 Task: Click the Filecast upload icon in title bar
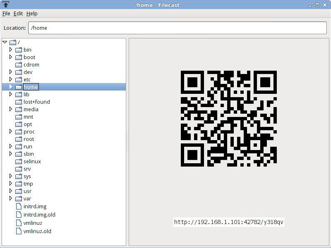[x=6, y=4]
